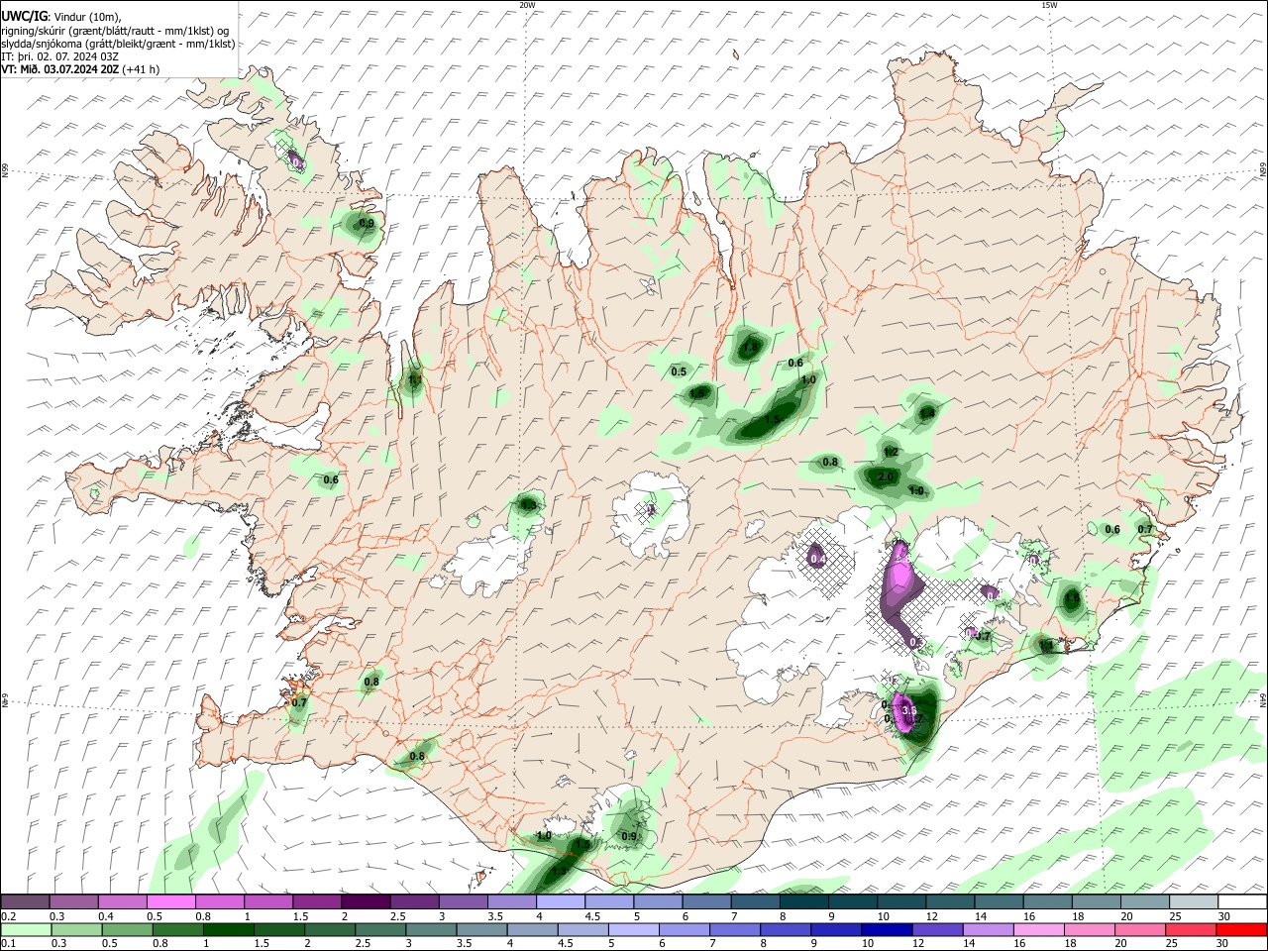The width and height of the screenshot is (1268, 951).
Task: Click the 3.9 value in the magenta snow cell
Action: pos(908,710)
